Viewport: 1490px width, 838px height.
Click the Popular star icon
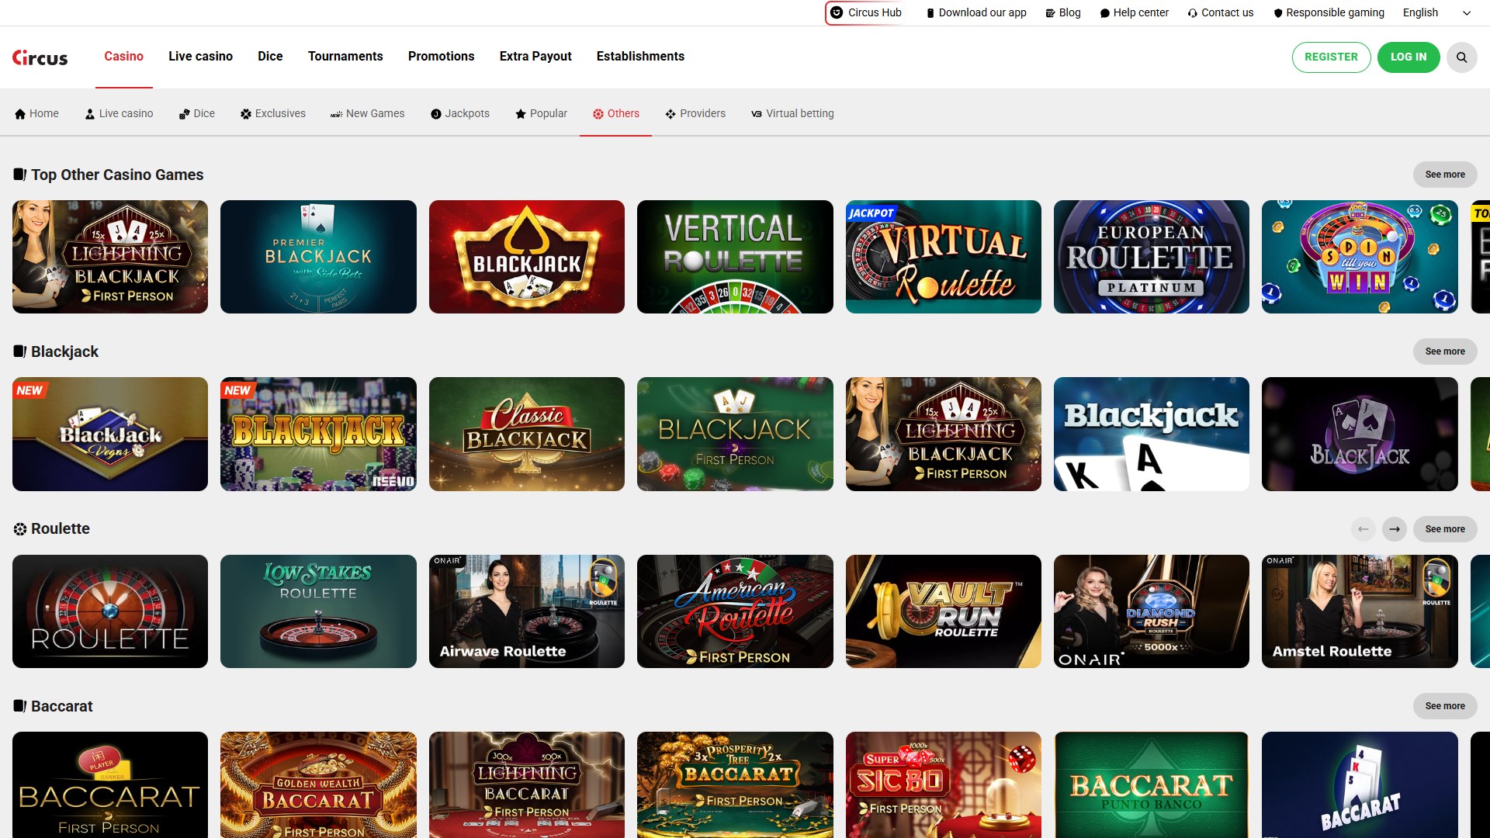[x=521, y=114]
